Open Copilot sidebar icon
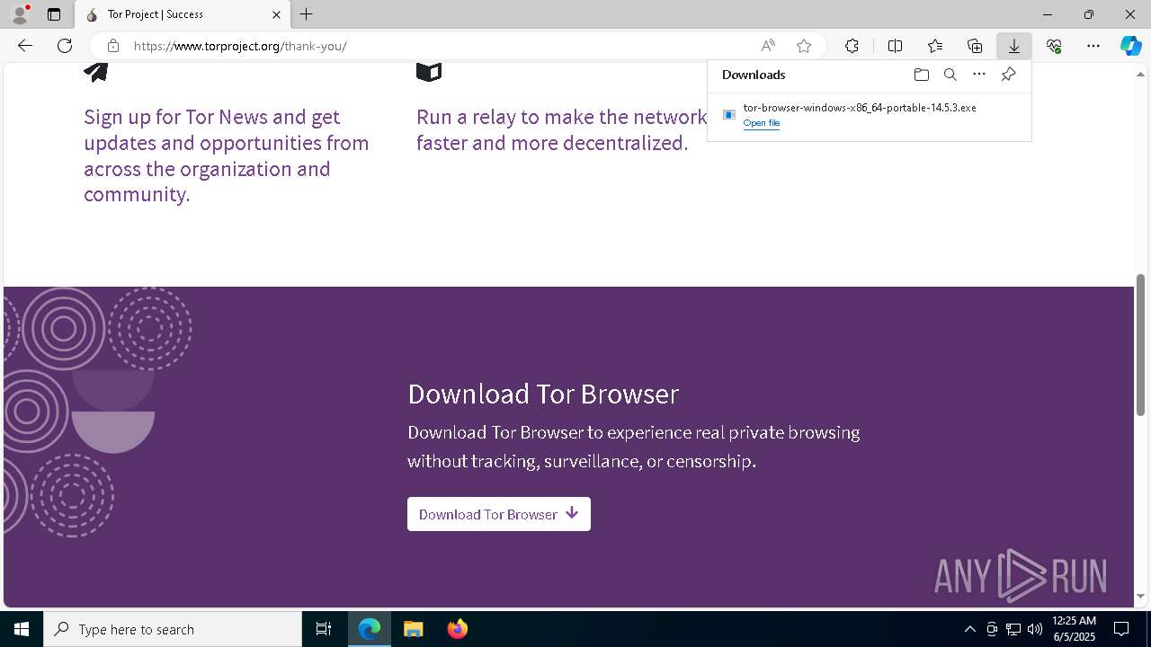The image size is (1151, 647). click(1130, 46)
